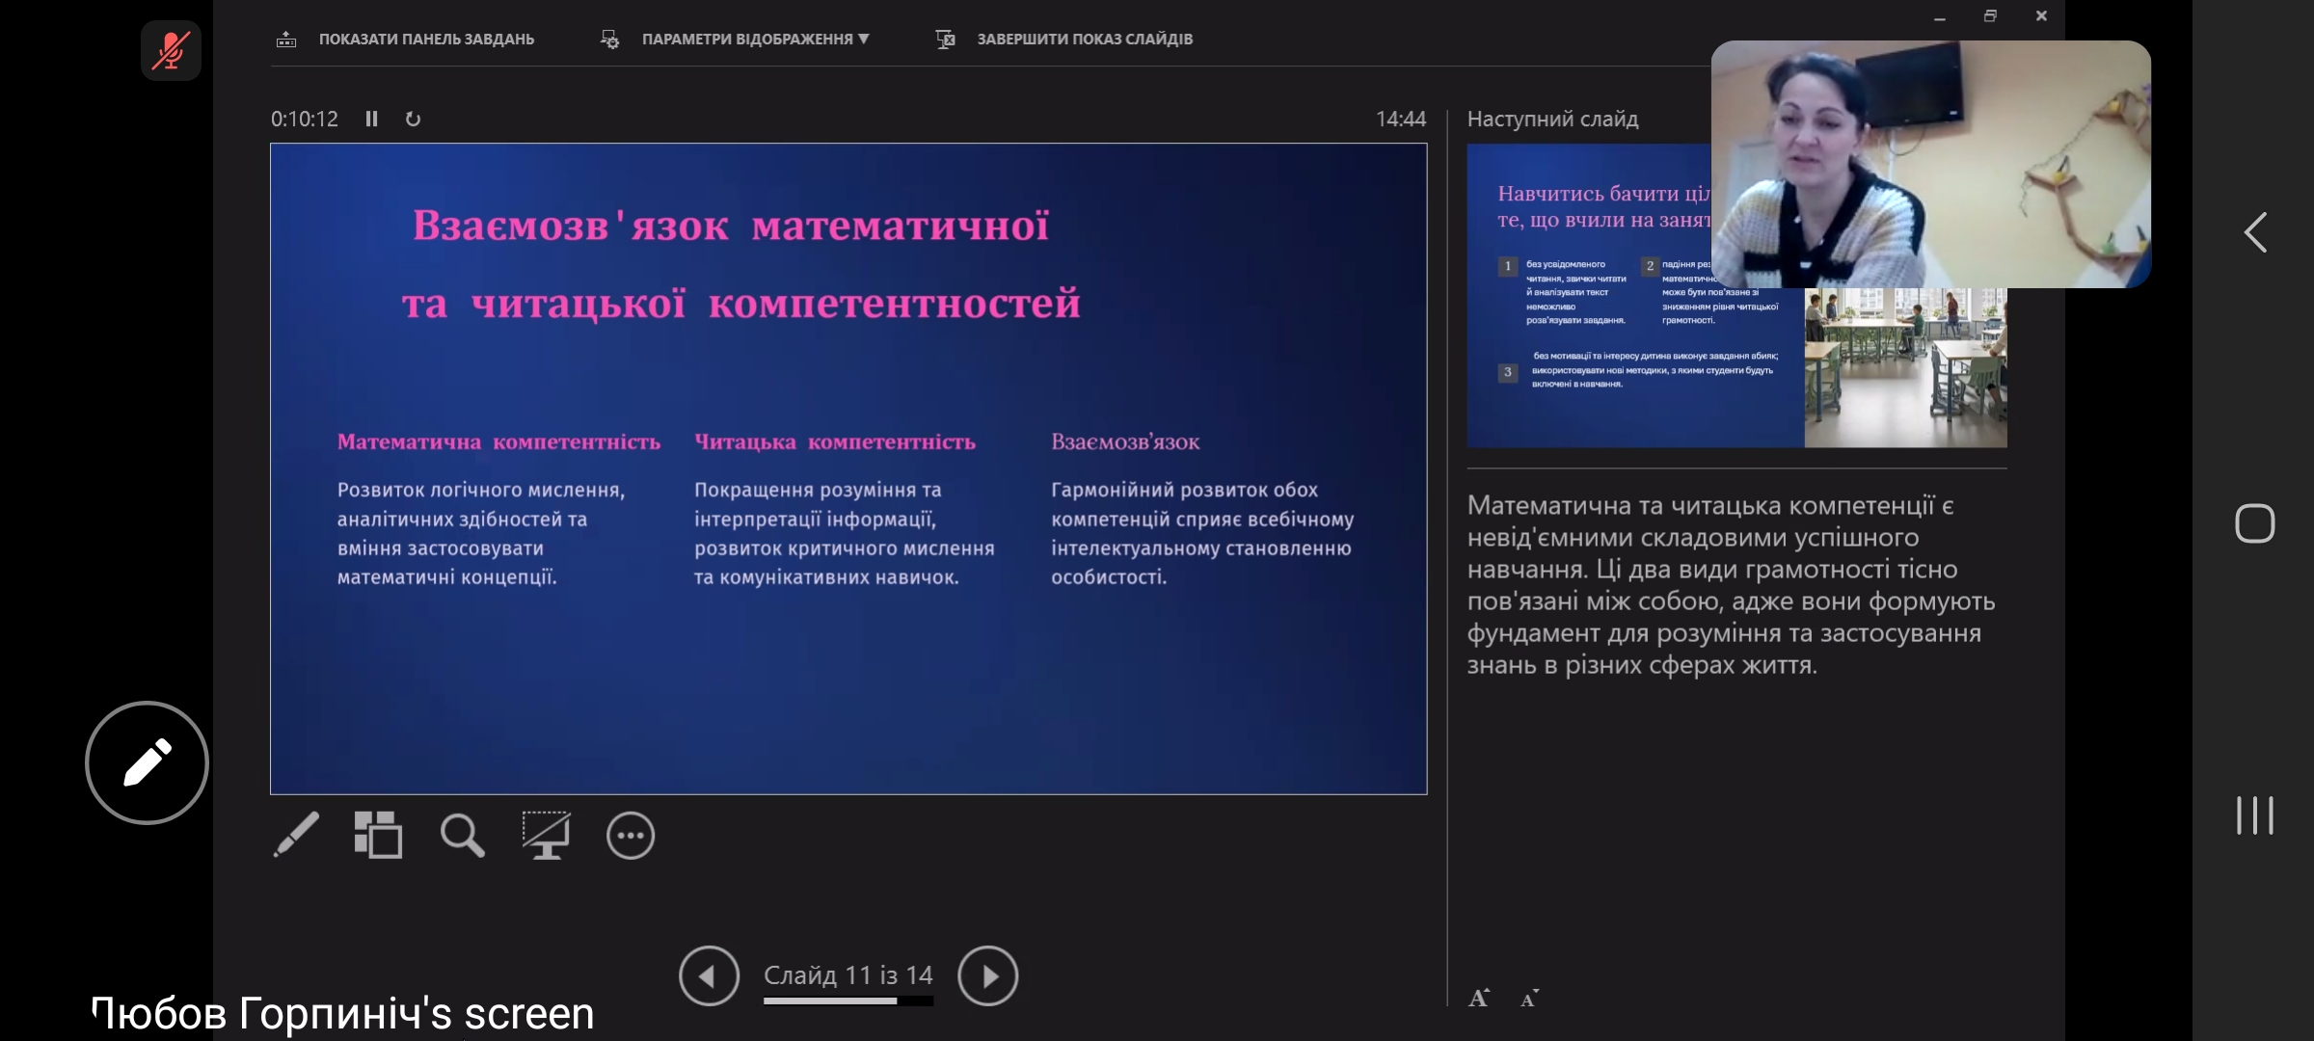Close the presenter view window
Image resolution: width=2314 pixels, height=1041 pixels.
point(2041,15)
